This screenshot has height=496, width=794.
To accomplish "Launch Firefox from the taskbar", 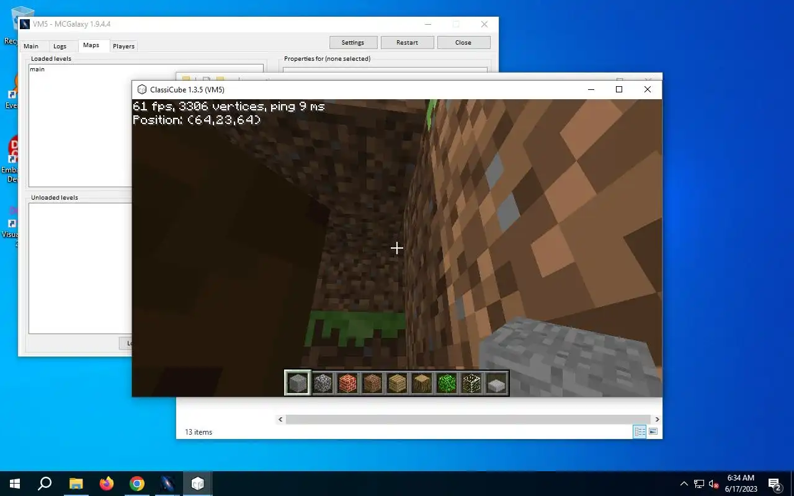I will (x=107, y=484).
